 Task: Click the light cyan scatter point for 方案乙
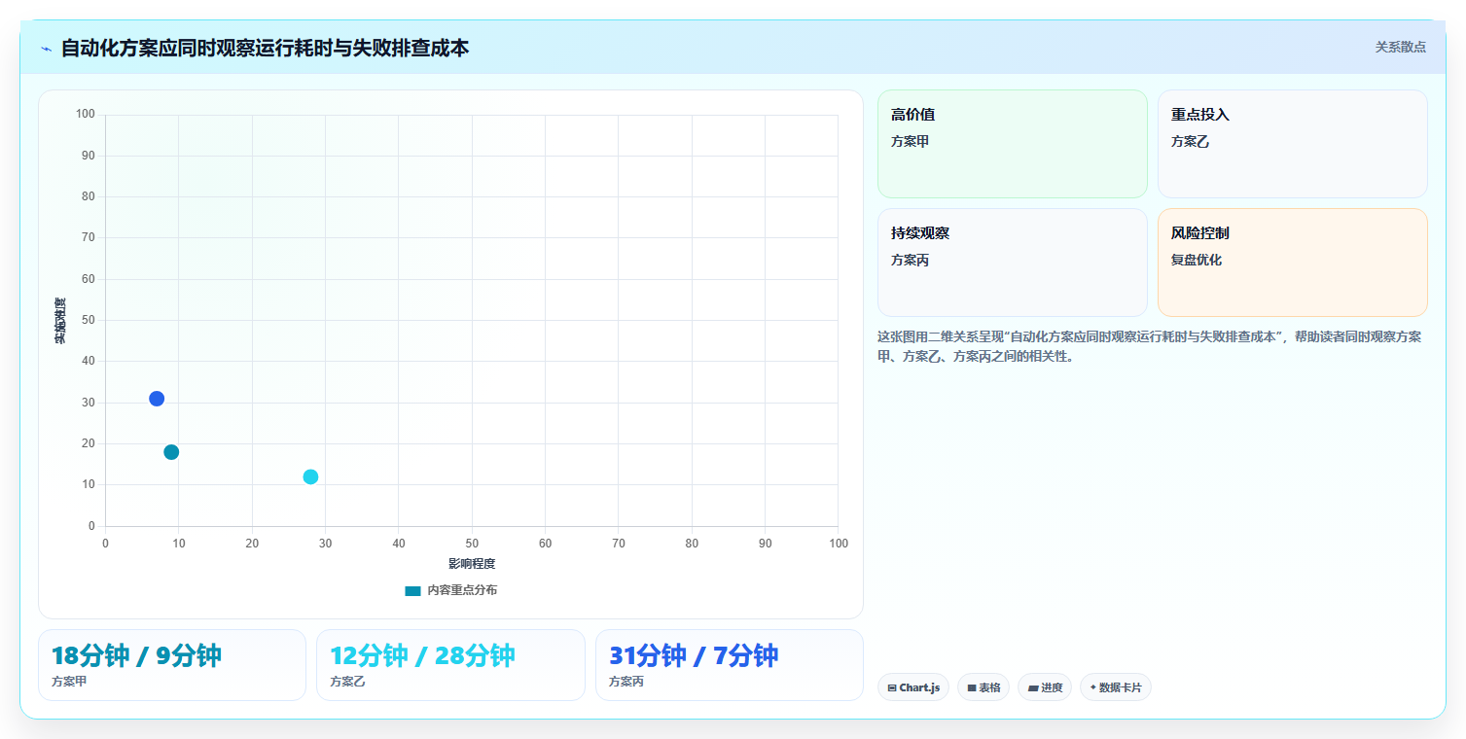(x=310, y=476)
